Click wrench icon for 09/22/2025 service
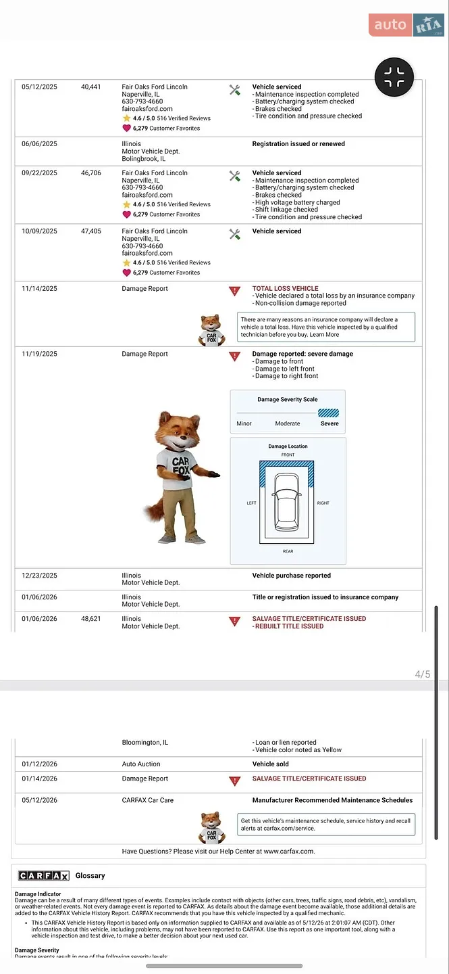 coord(235,176)
